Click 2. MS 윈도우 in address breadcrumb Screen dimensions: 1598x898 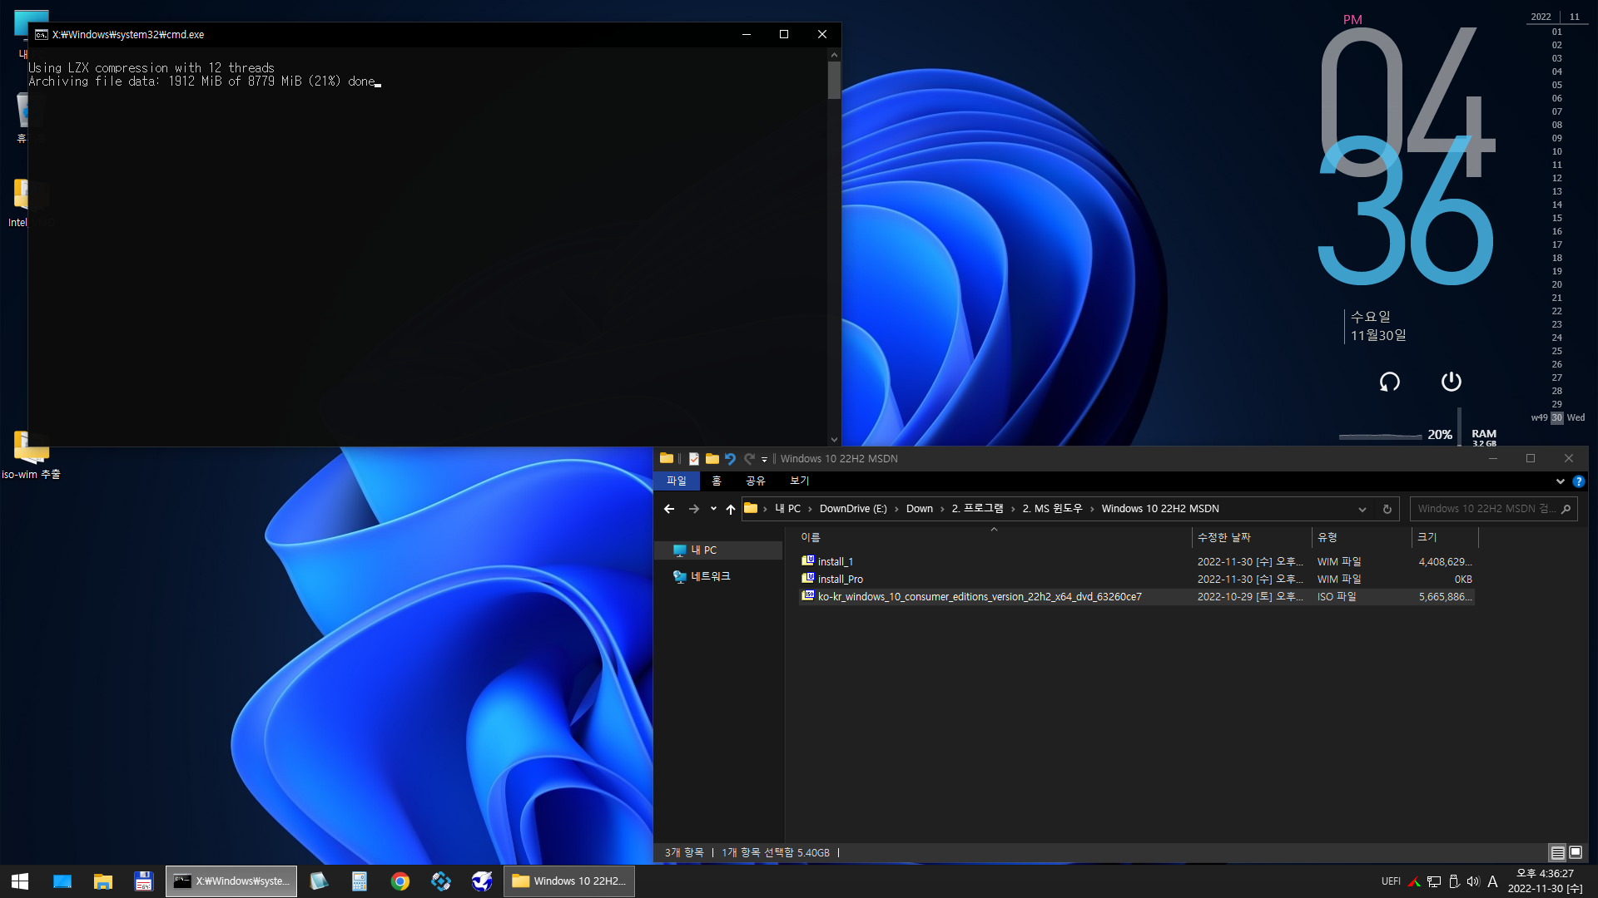point(1053,509)
